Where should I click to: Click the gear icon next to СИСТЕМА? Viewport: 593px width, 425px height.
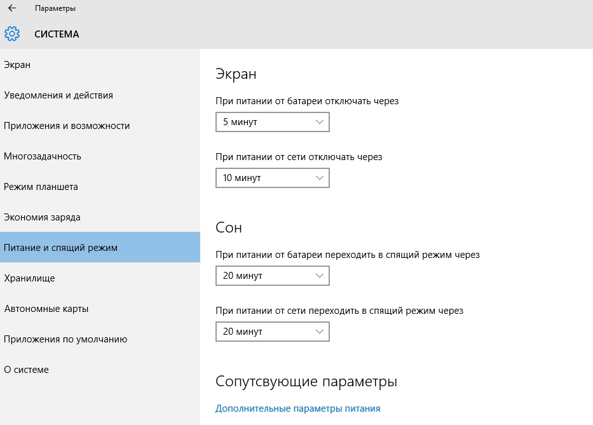click(x=12, y=34)
